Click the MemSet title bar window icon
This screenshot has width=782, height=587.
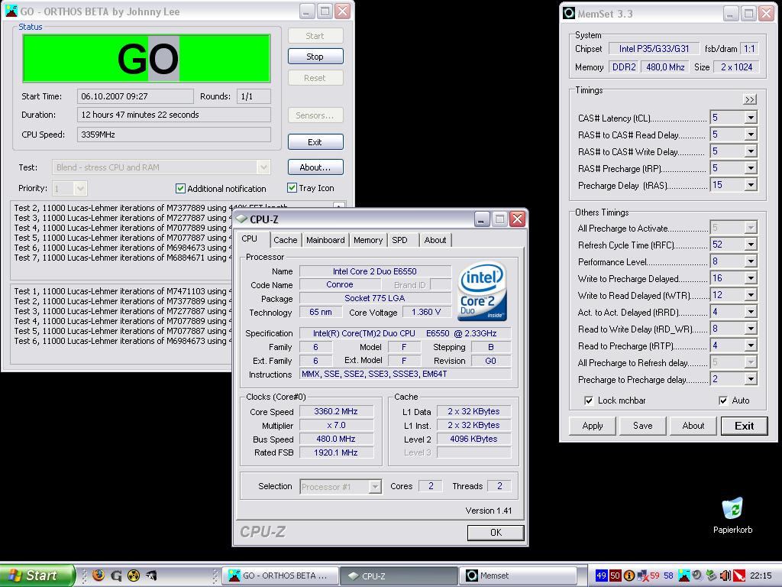[x=569, y=14]
